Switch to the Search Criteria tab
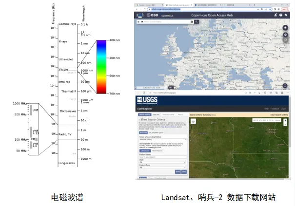This screenshot has width=295, height=206. click(x=145, y=114)
